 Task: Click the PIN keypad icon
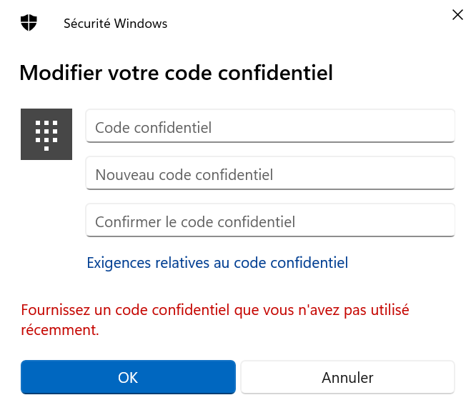point(46,134)
